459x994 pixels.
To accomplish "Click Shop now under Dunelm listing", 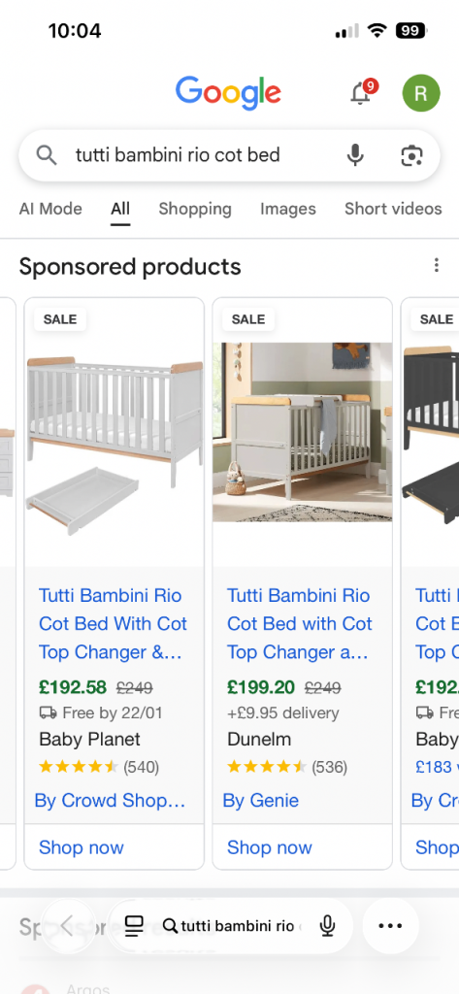I will click(x=270, y=847).
